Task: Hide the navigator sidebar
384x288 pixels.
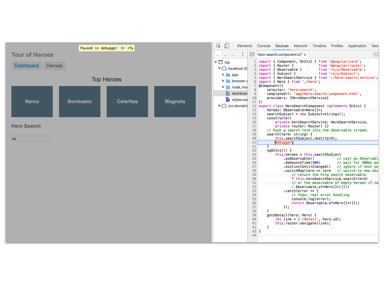Action: (252, 54)
